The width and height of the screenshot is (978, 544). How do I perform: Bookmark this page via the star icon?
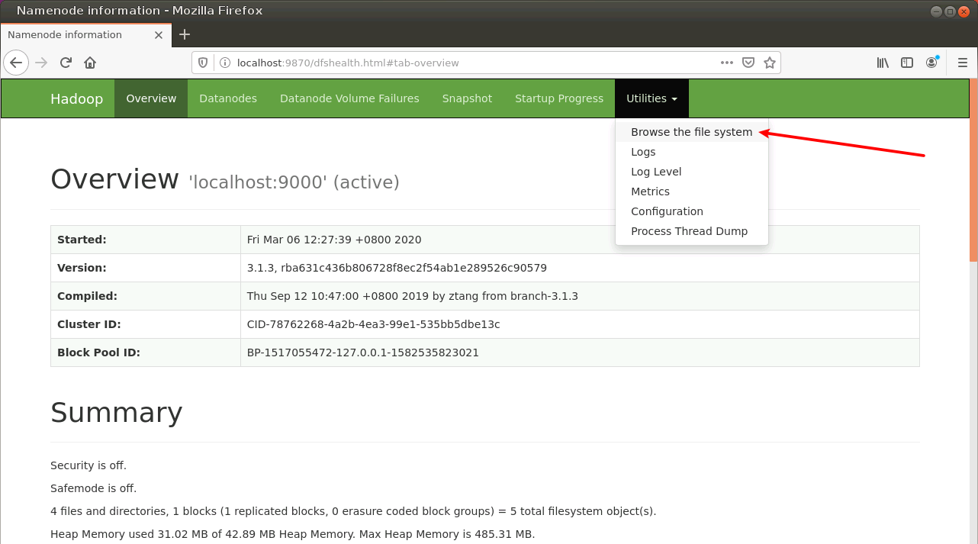coord(770,63)
